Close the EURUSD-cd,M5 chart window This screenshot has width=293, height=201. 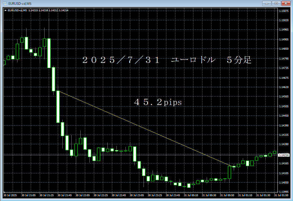(x=286, y=3)
